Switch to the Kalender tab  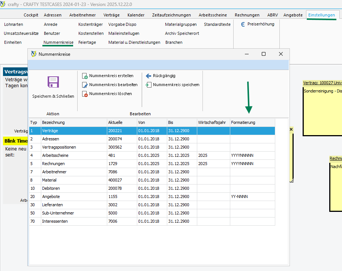tap(136, 15)
